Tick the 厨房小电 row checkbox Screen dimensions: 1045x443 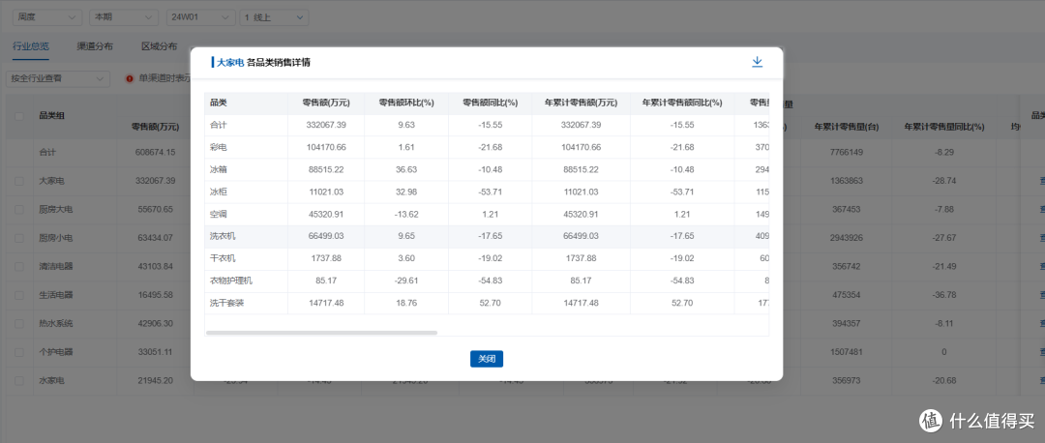coord(18,238)
